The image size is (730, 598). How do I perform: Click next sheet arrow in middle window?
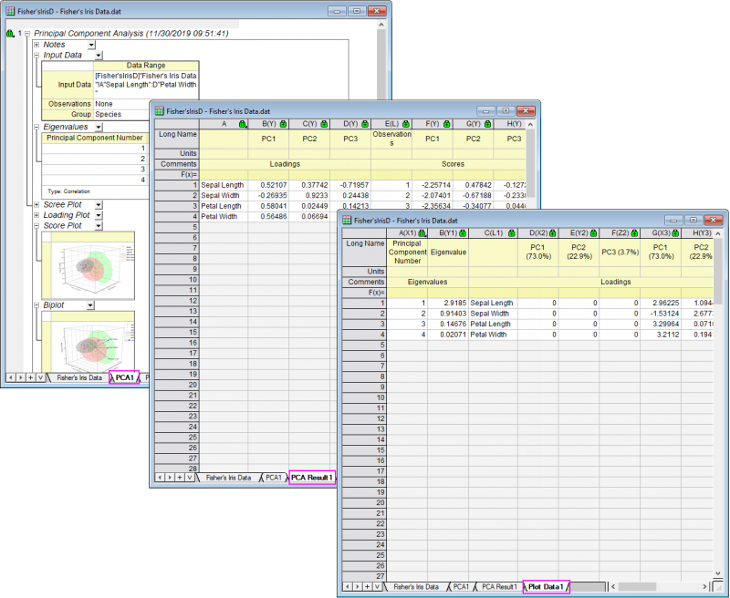click(x=170, y=478)
